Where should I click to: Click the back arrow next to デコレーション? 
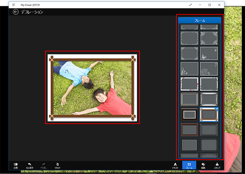[x=16, y=12]
